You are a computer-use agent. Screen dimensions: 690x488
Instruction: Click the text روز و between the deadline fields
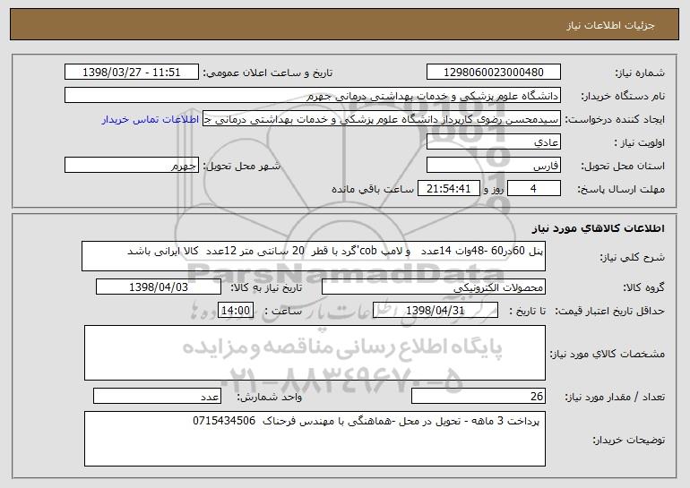pyautogui.click(x=494, y=190)
